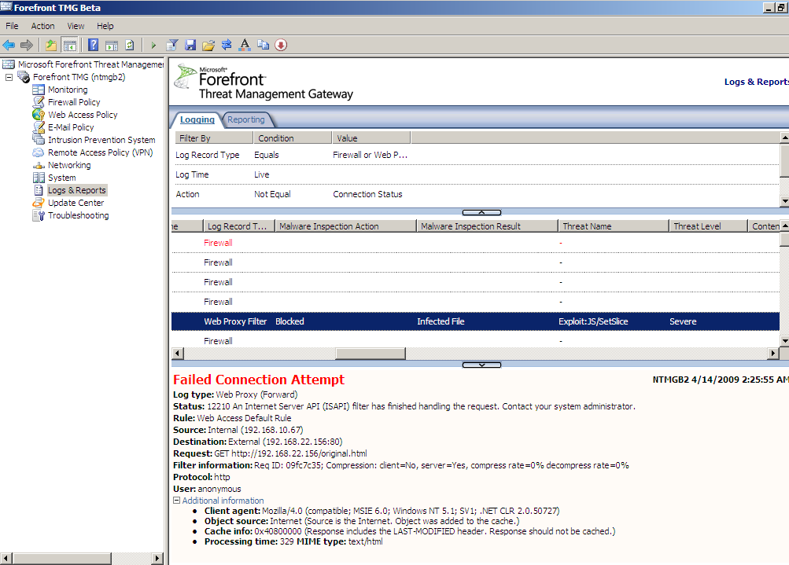Toggle the Show/Hide Console Tree icon
The image size is (789, 565).
[x=69, y=46]
